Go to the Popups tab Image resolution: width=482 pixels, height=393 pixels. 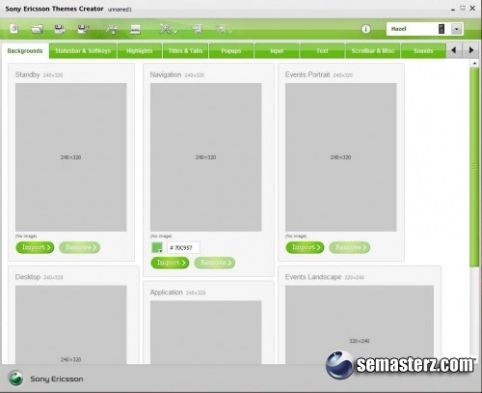pyautogui.click(x=231, y=51)
